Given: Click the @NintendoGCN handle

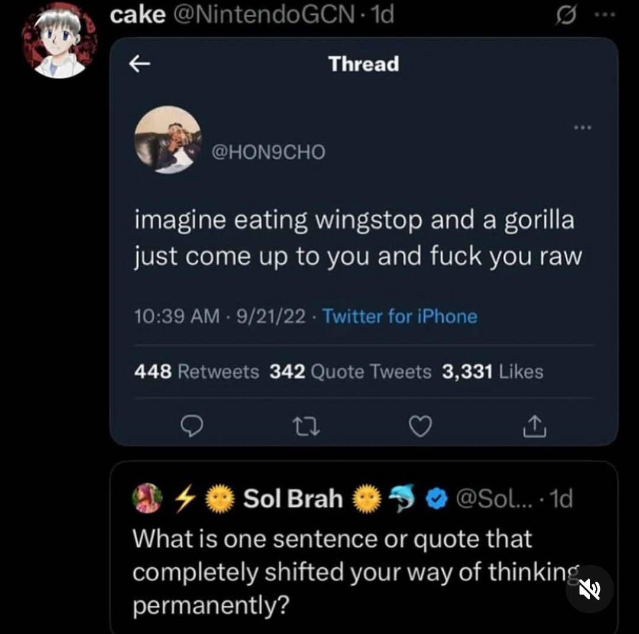Looking at the screenshot, I should coord(266,15).
